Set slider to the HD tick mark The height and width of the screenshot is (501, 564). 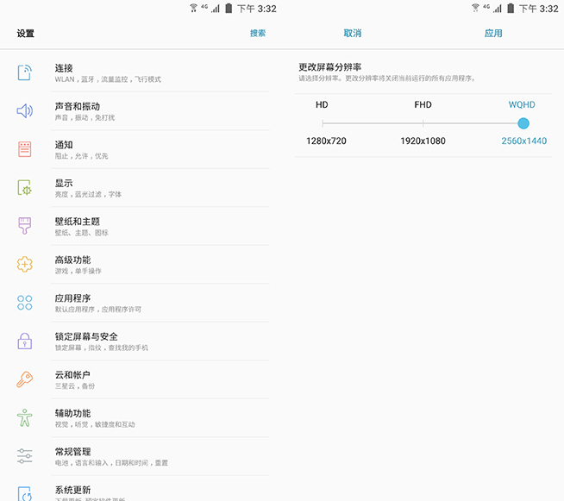click(323, 123)
